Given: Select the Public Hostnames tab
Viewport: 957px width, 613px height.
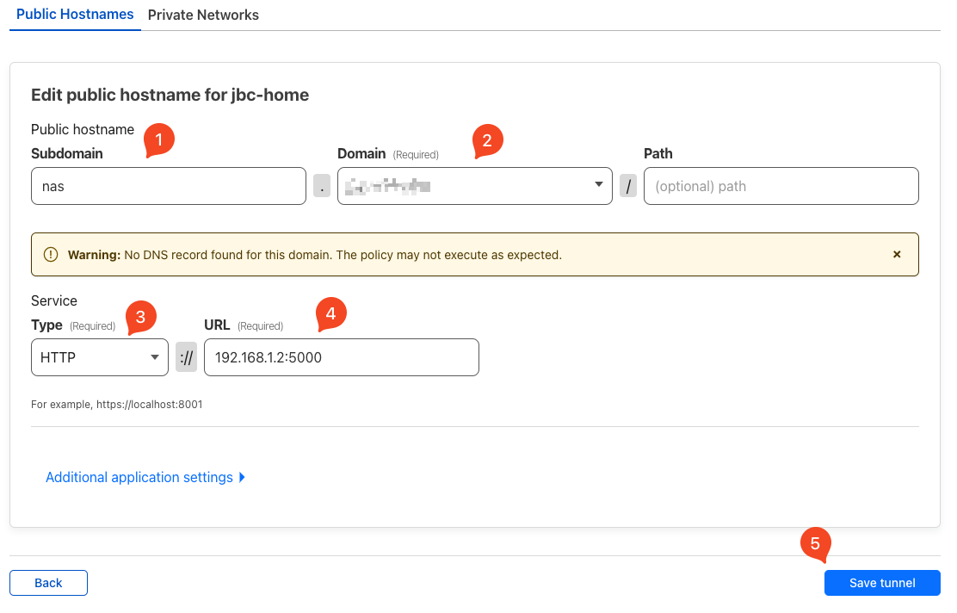Looking at the screenshot, I should point(75,15).
